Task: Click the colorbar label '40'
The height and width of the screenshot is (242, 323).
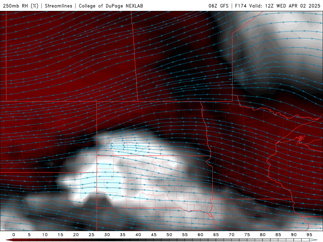Action: [x=138, y=235]
